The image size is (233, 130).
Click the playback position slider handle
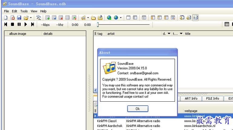click(98, 24)
